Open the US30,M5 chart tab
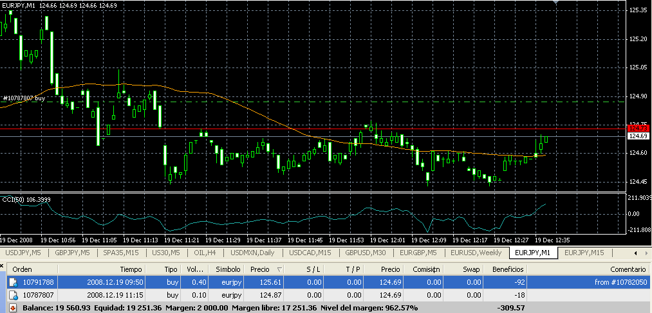The image size is (652, 313). tap(166, 253)
